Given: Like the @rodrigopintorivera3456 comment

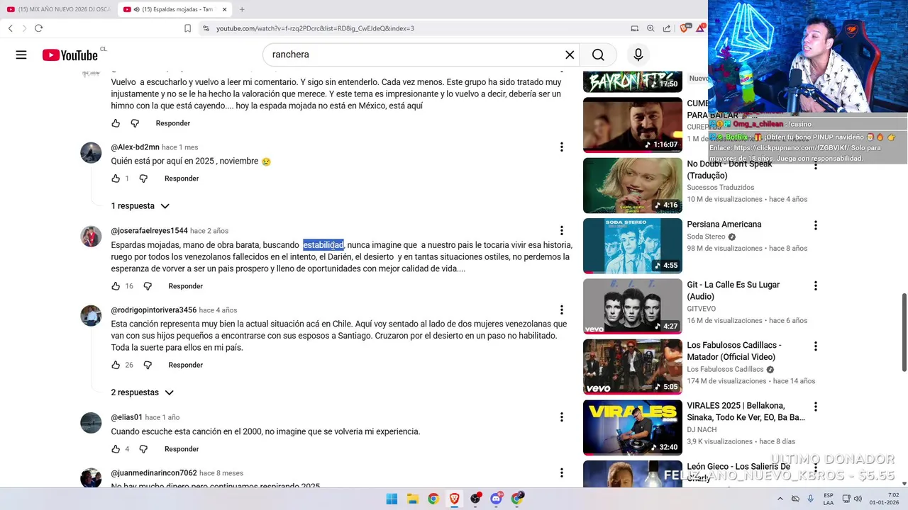Looking at the screenshot, I should click(116, 365).
